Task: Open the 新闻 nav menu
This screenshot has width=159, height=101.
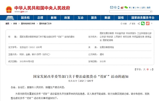Action: pos(54,18)
